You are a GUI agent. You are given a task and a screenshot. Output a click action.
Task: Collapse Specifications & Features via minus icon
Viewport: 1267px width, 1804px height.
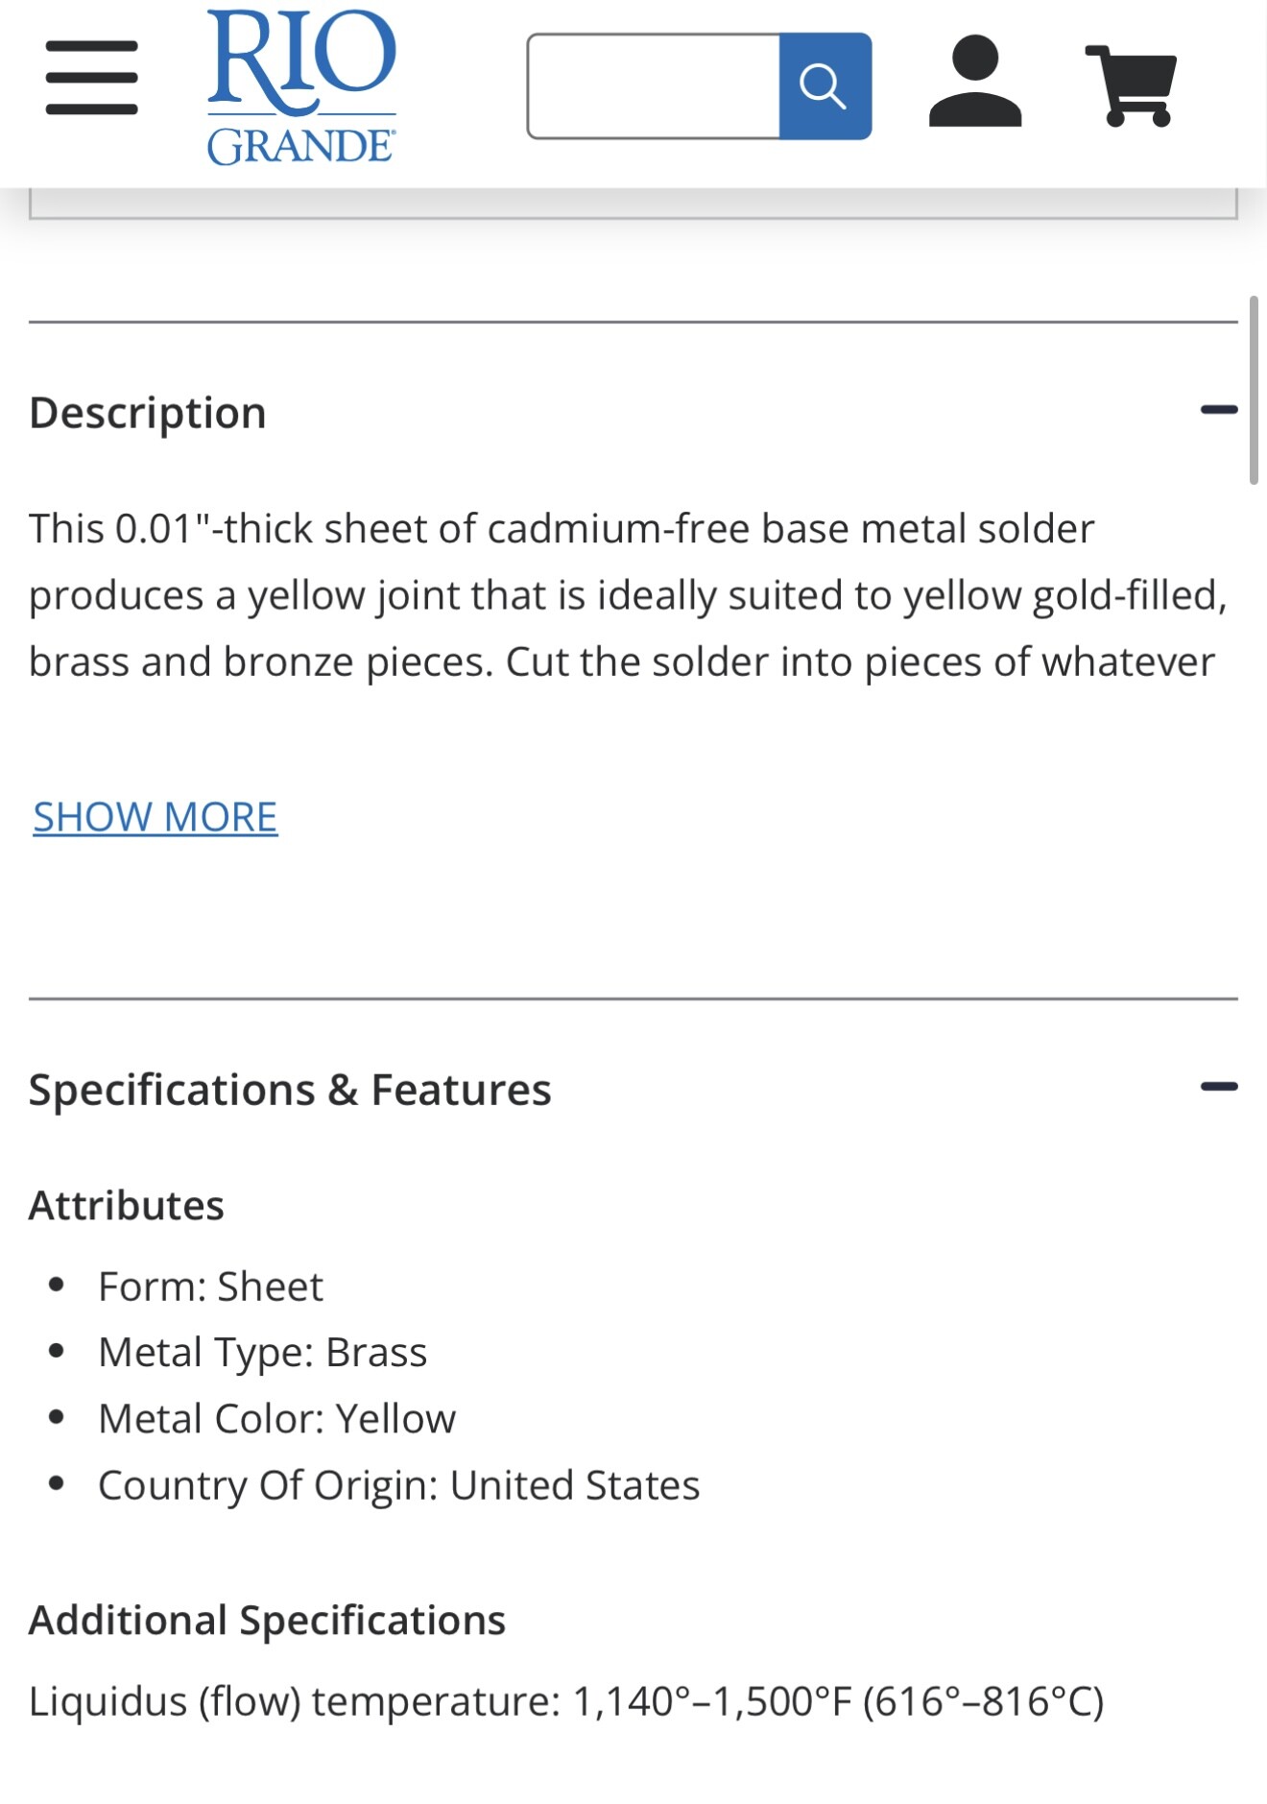pos(1218,1087)
